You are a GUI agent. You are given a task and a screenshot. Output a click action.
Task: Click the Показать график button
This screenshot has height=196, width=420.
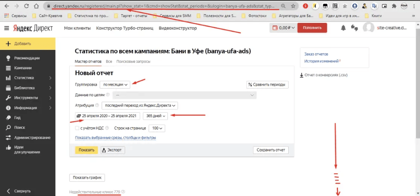point(87,178)
